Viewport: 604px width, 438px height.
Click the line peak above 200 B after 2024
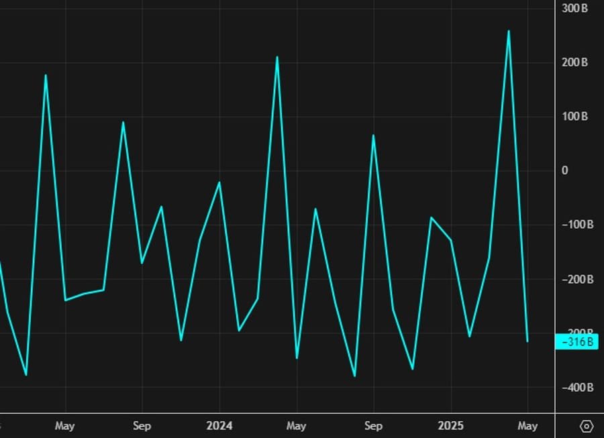[x=277, y=57]
